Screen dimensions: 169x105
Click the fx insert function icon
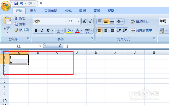tap(60, 46)
